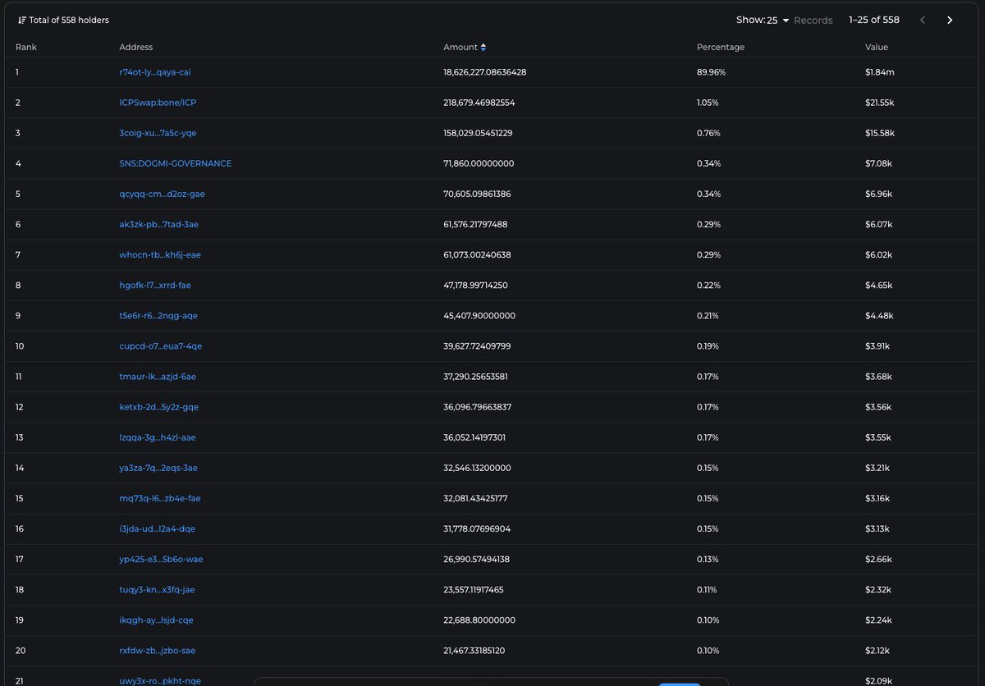Open SNS:DOGMI-GOVERNANCE address link

click(176, 163)
